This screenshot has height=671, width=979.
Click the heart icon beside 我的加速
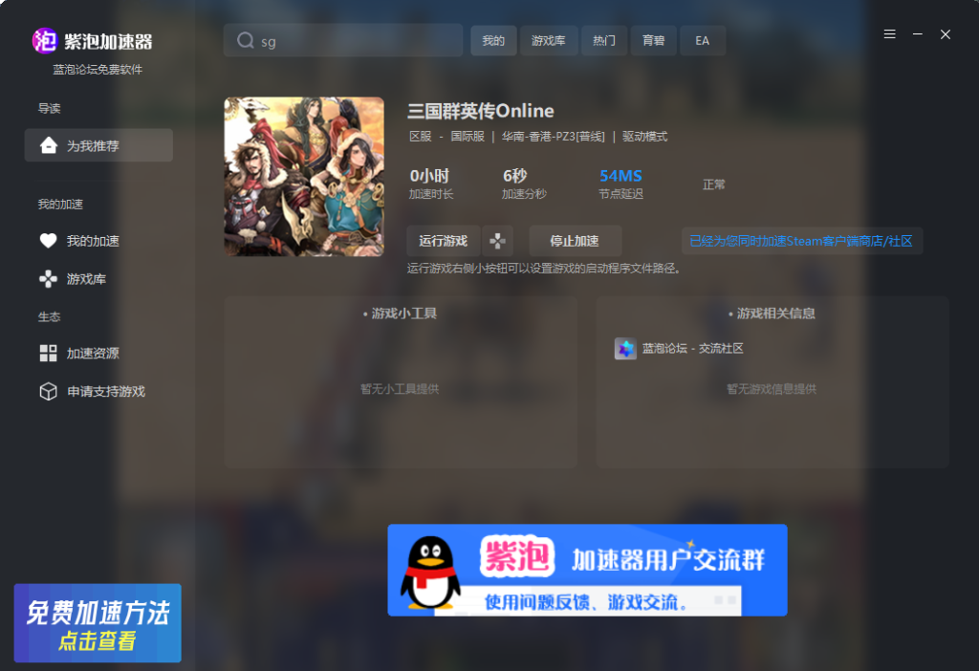48,240
